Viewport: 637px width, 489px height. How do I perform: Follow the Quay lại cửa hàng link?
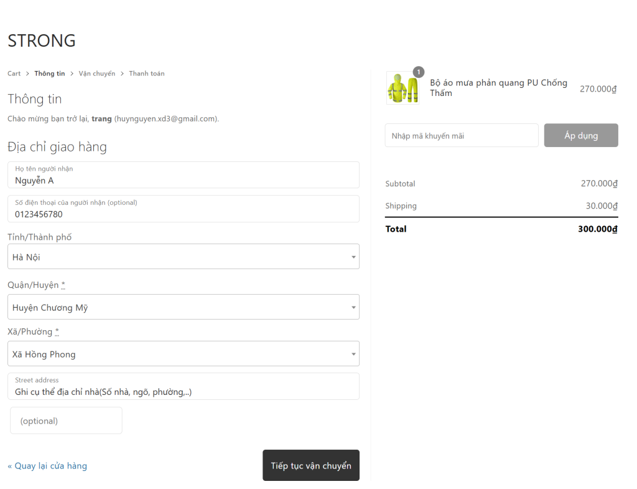tap(47, 466)
